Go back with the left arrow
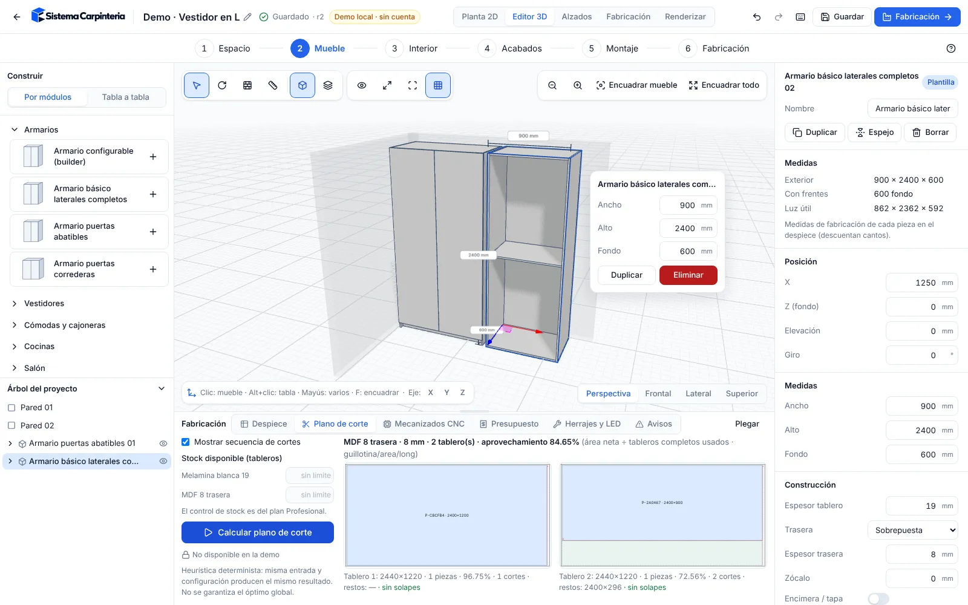Screen dimensions: 968x605 (17, 17)
